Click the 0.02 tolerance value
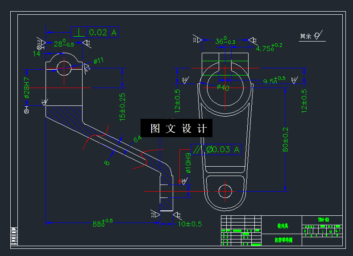Viewport: 353px width, 256px height. pyautogui.click(x=98, y=33)
